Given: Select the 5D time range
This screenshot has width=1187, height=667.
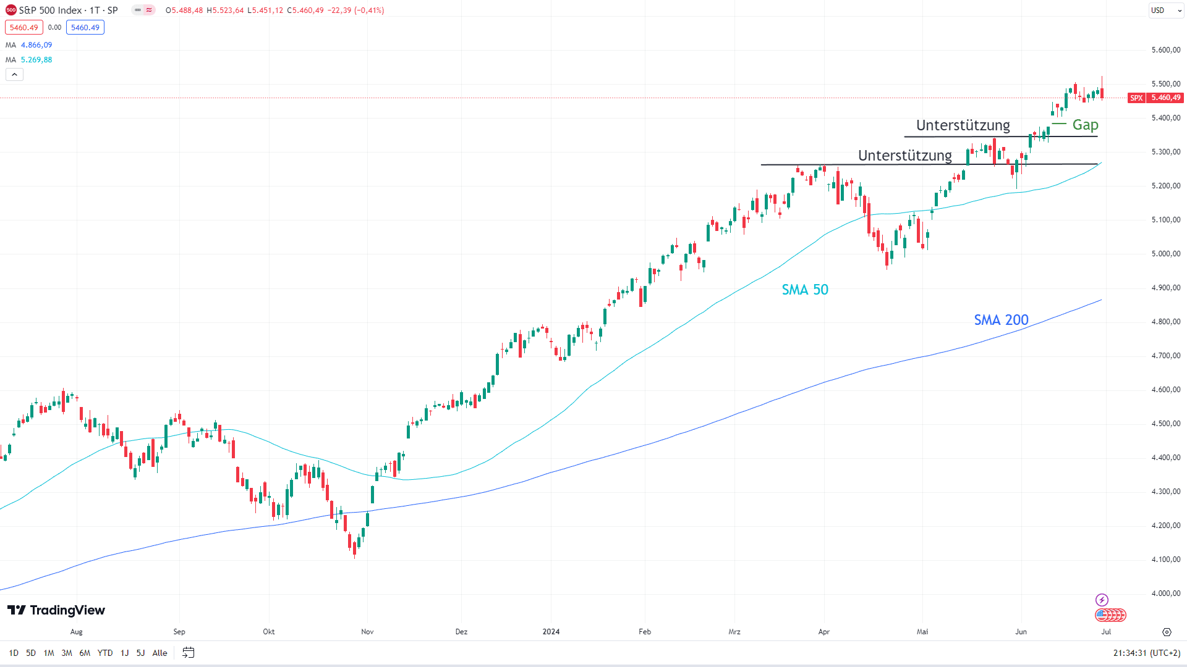Looking at the screenshot, I should 31,653.
